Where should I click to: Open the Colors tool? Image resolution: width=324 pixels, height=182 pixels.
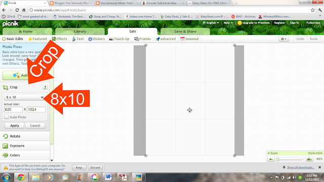pos(25,155)
